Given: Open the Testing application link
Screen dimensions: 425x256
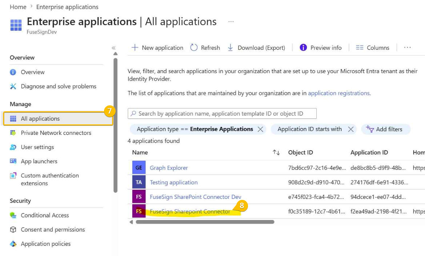Looking at the screenshot, I should click(174, 182).
